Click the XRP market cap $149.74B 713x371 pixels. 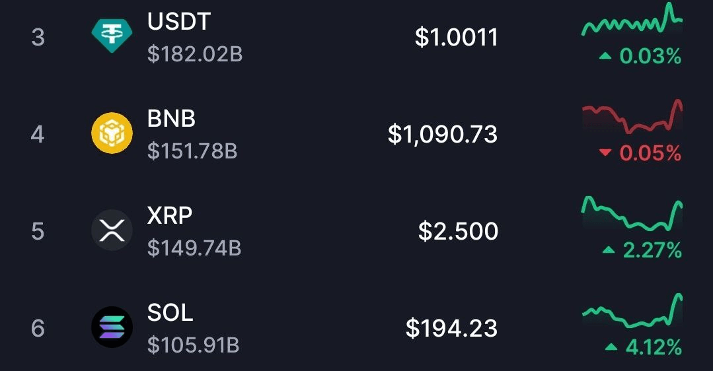(x=194, y=248)
